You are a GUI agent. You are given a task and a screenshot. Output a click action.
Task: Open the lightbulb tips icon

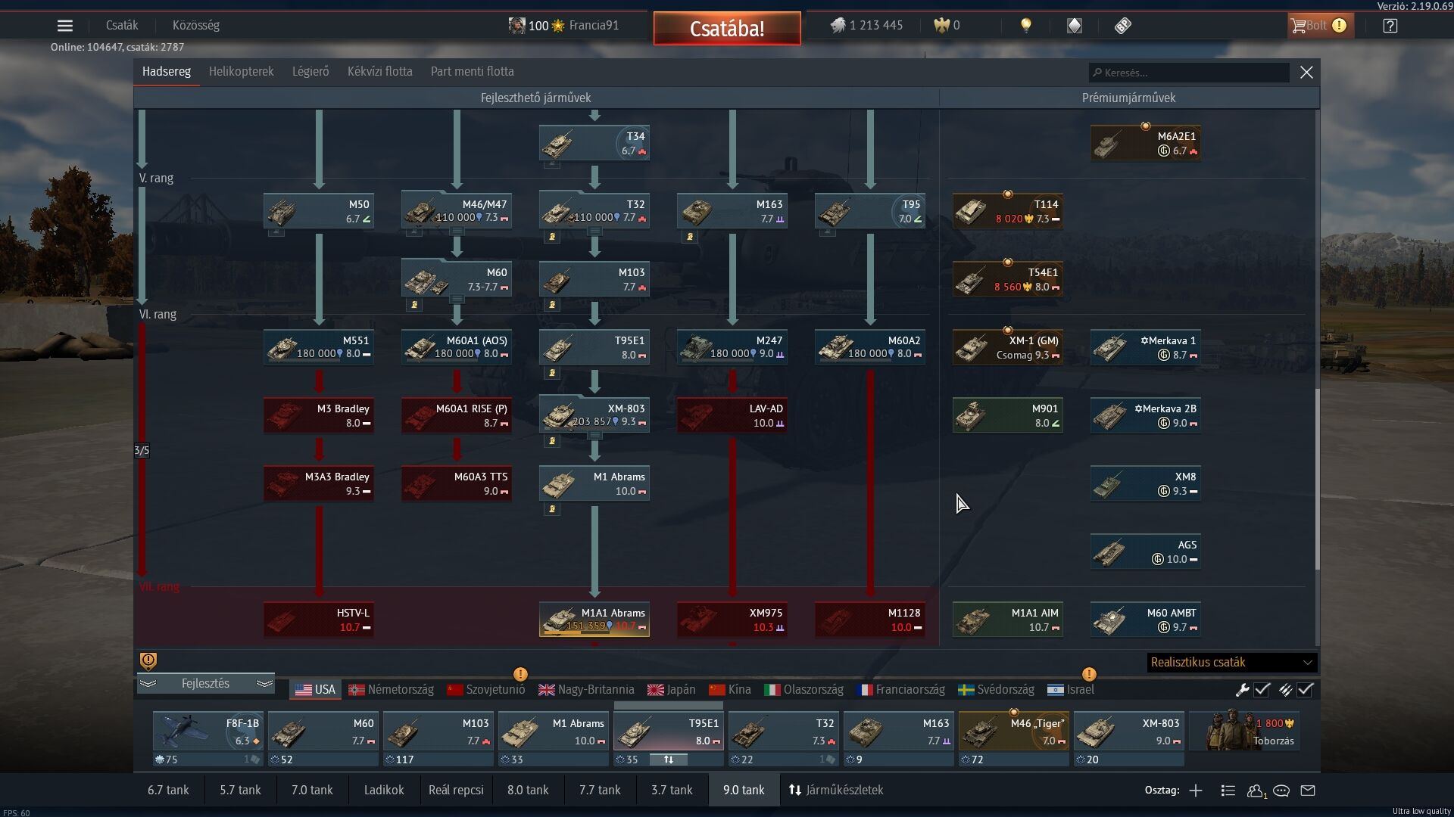coord(1026,26)
